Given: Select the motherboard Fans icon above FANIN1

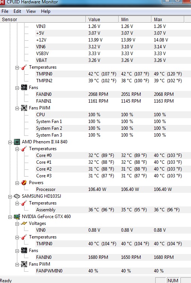Looking at the screenshot, I should 24,88.
